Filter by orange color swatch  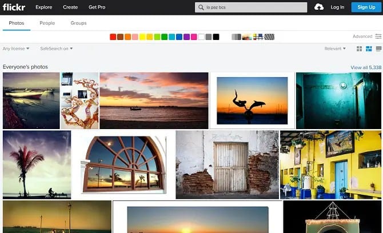[127, 37]
